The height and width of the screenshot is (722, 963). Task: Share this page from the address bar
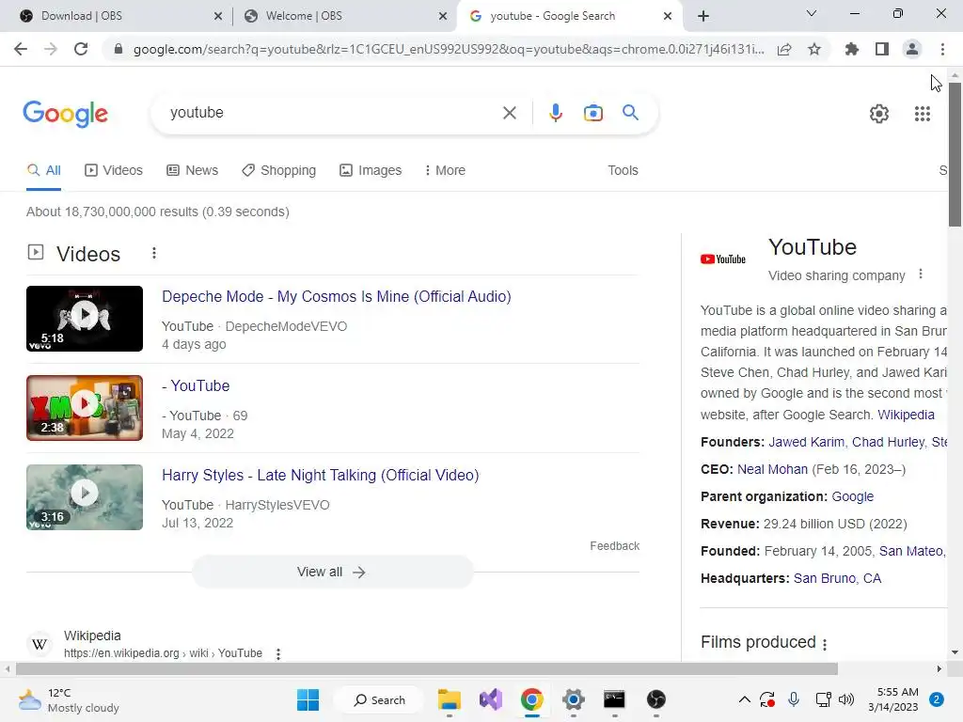784,49
